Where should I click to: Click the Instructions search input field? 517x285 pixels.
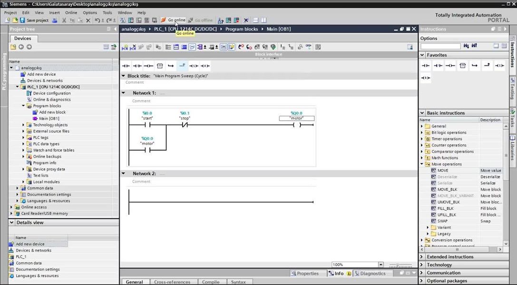click(440, 46)
